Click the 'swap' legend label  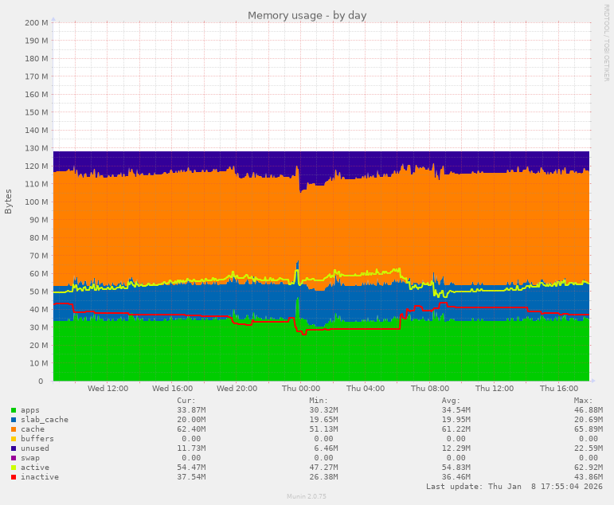[30, 458]
